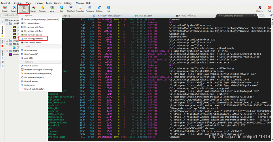Switch to the Sessions vertical side tab
Viewport: 273px width, 142px height.
[3, 31]
